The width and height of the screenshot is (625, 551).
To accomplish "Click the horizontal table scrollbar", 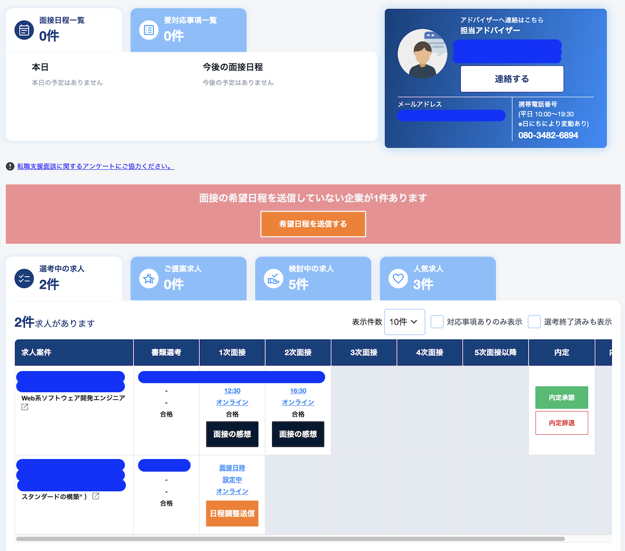I will point(290,539).
